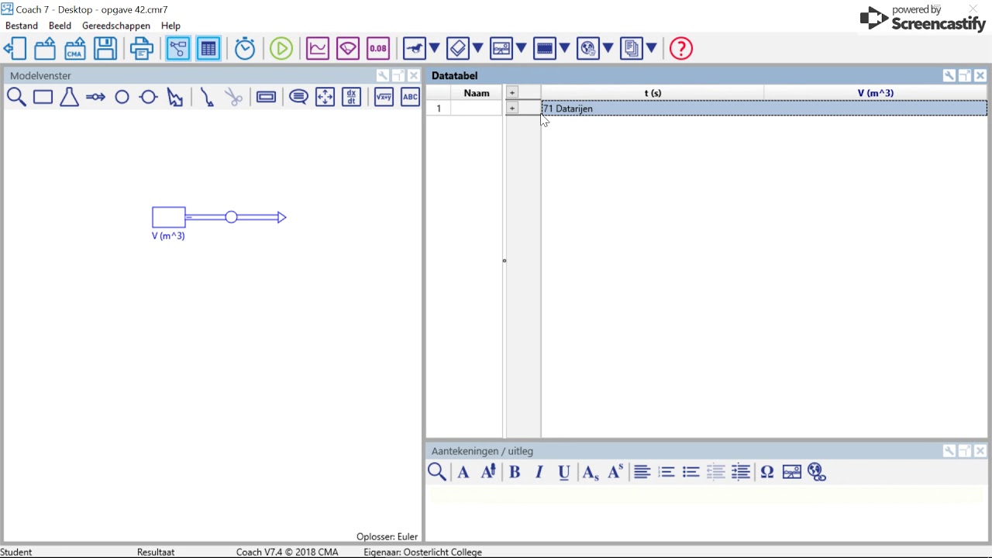Click the printer icon
Image resolution: width=992 pixels, height=558 pixels.
coord(142,49)
